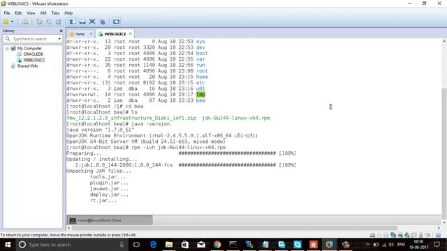
Task: Launch Microsoft Edge from taskbar
Action: click(x=153, y=245)
